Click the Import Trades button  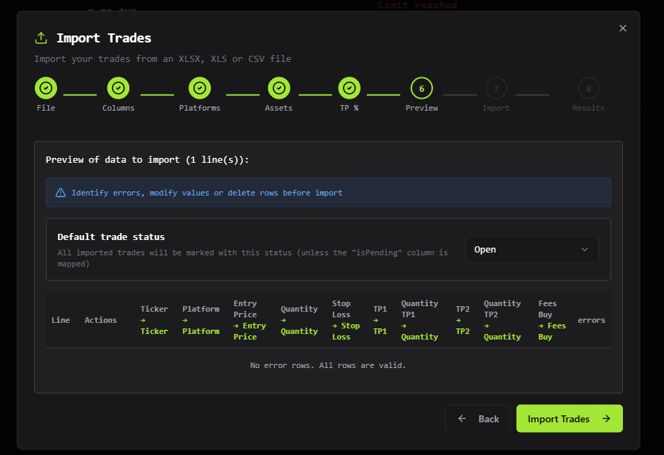[x=569, y=418]
